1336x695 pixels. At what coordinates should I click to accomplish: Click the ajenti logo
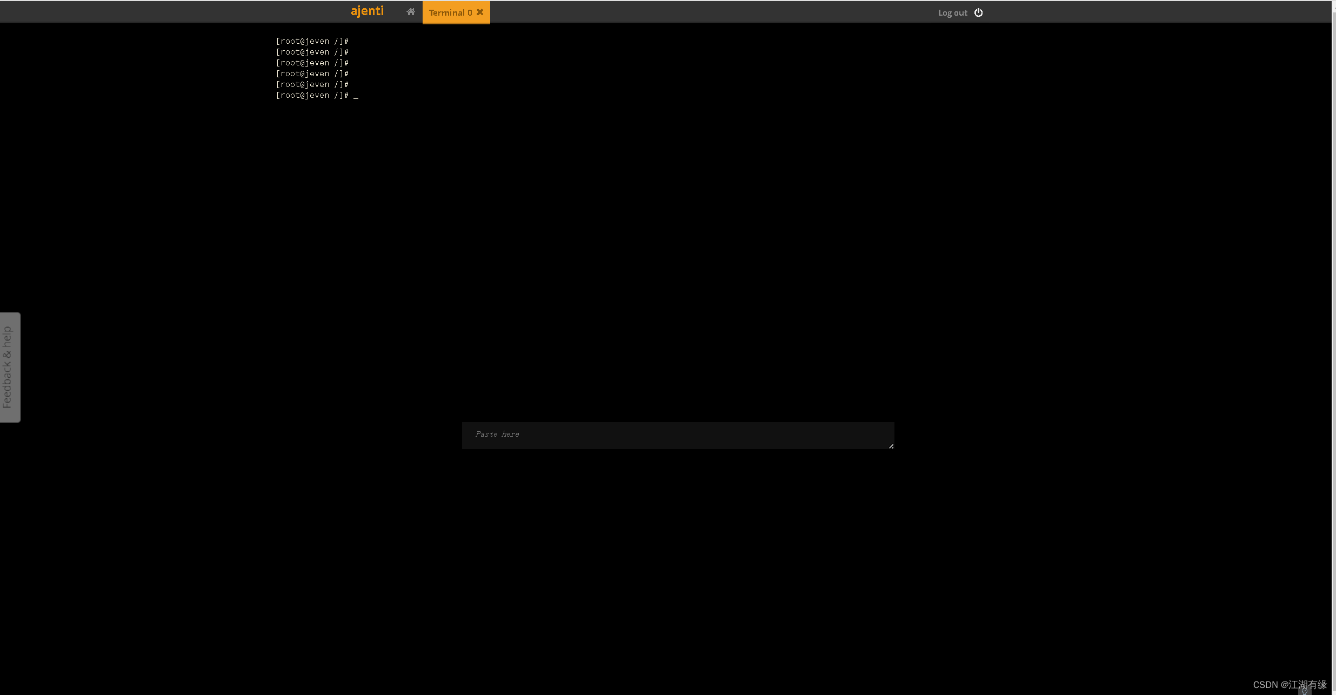tap(367, 11)
